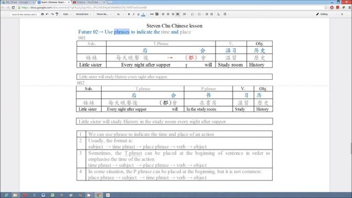This screenshot has width=352, height=198.
Task: Toggle italic formatting
Action: coord(134,14)
